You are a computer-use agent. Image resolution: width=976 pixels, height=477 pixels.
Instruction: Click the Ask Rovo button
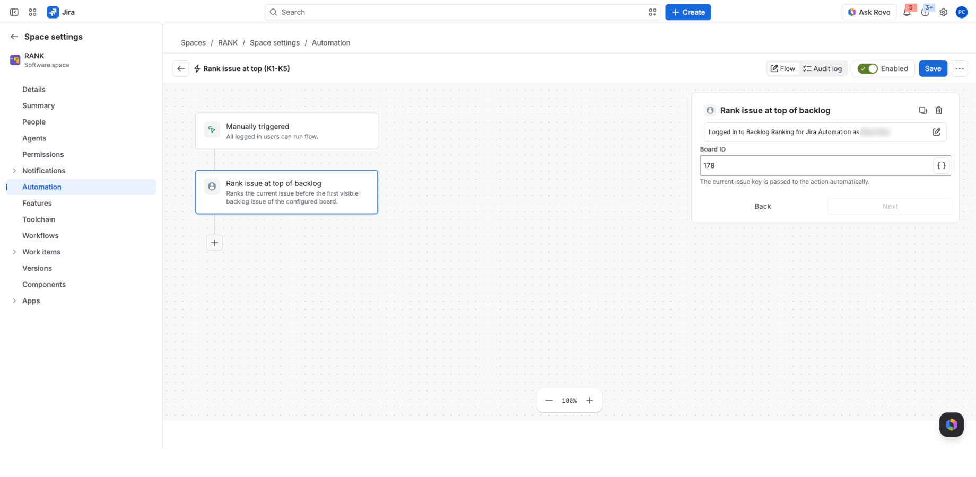tap(869, 12)
